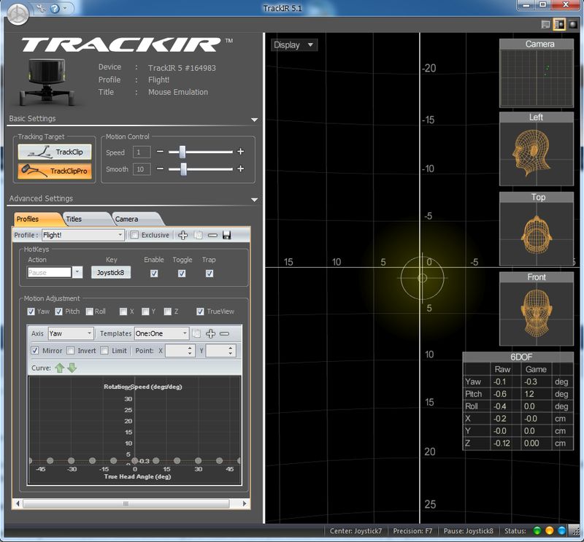Toggle the Exclusive profile checkbox
This screenshot has height=542, width=584.
coord(134,235)
